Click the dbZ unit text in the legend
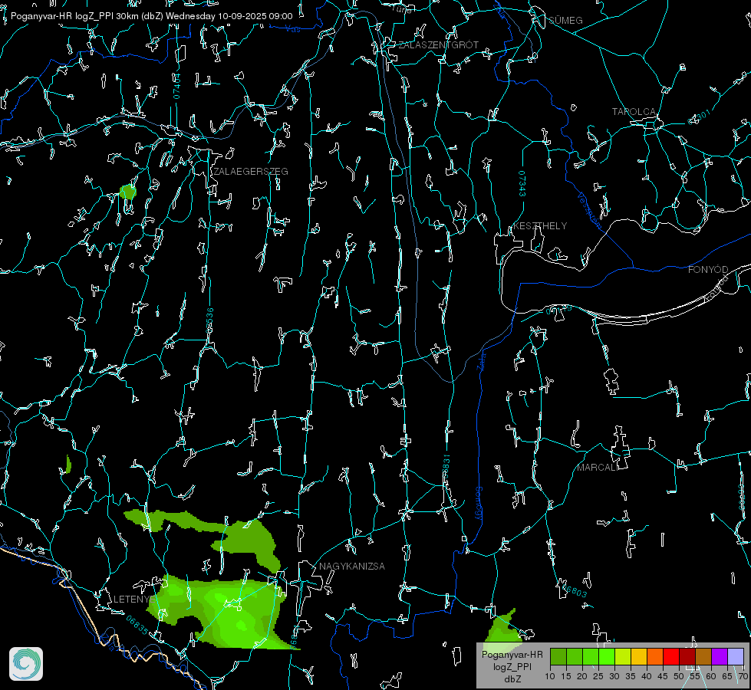 [x=512, y=679]
